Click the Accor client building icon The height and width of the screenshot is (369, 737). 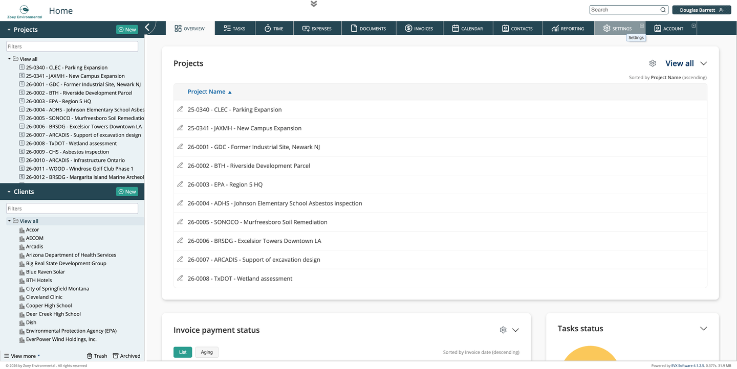22,230
